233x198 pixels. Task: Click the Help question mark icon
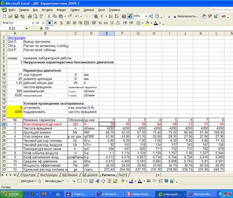[x=157, y=16]
